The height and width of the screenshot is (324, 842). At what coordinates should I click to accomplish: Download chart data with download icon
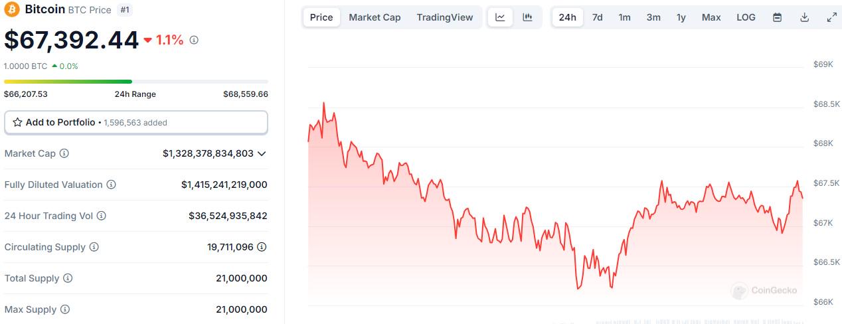tap(804, 17)
